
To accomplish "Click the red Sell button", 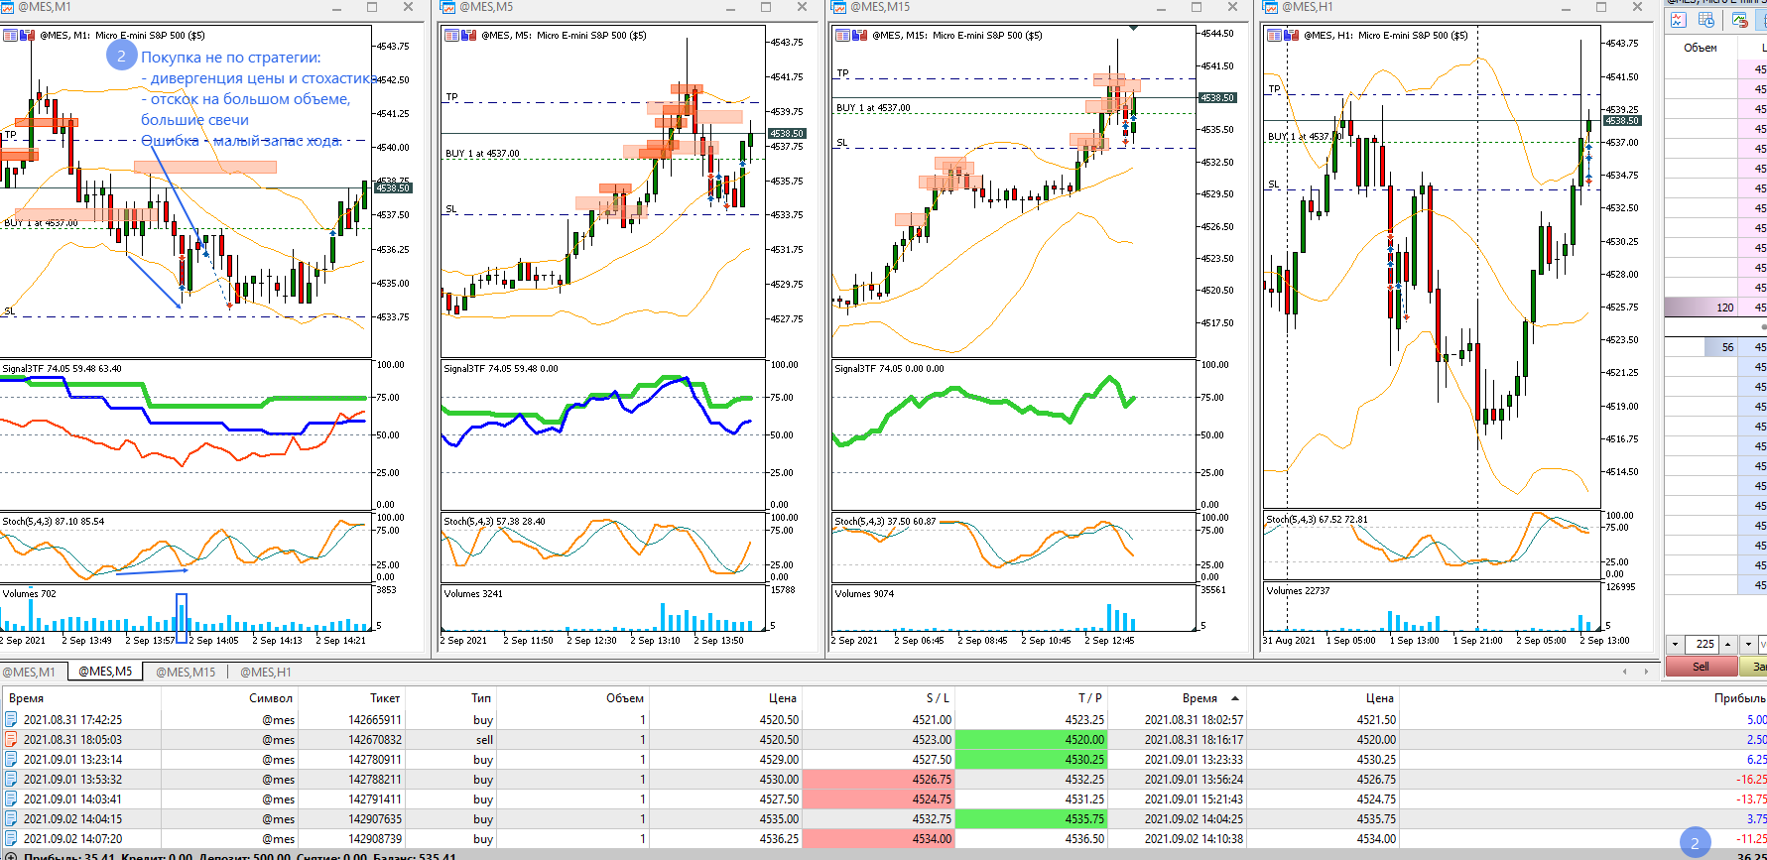I will (1701, 667).
